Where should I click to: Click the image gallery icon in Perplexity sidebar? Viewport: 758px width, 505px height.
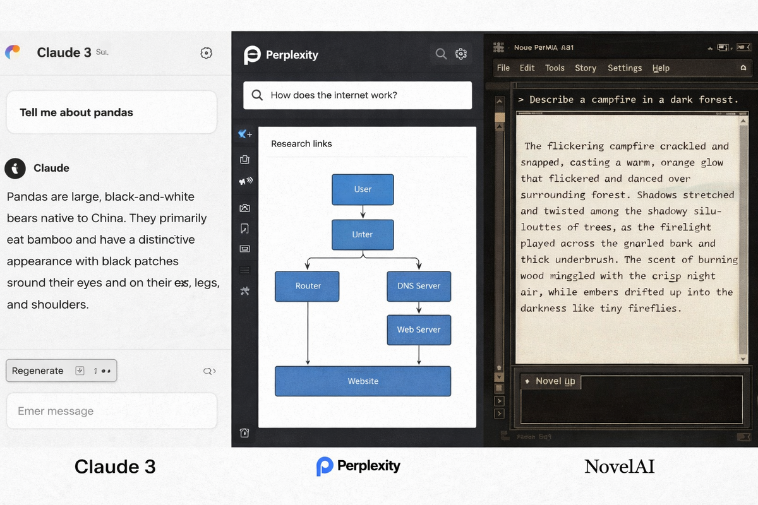pyautogui.click(x=245, y=208)
